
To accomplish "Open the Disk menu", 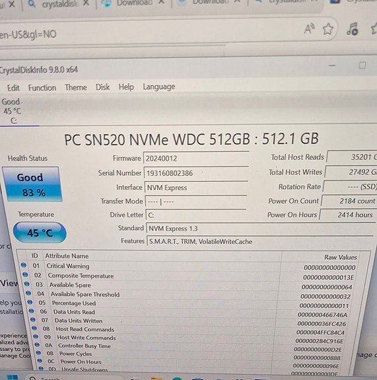I will 102,87.
